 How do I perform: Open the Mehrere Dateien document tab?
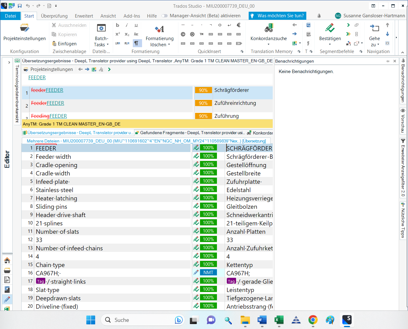click(146, 141)
